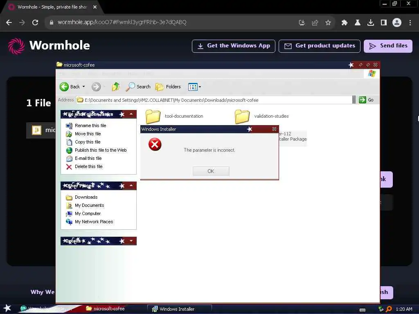The width and height of the screenshot is (419, 314).
Task: Click the magnifier tray icon near clock
Action: point(389,309)
